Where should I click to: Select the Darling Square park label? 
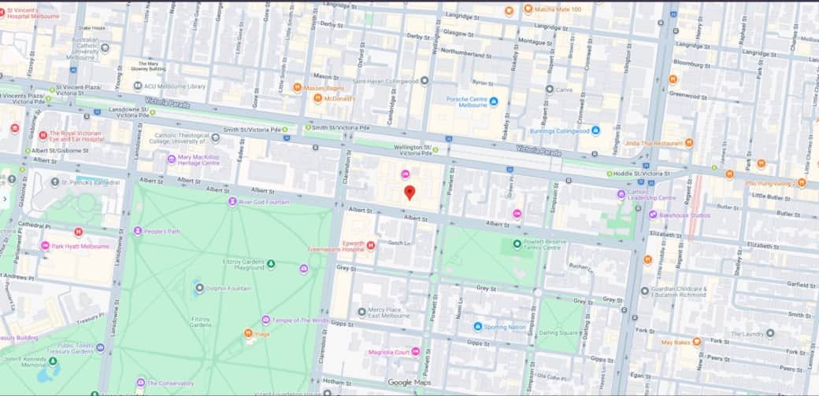coord(558,333)
